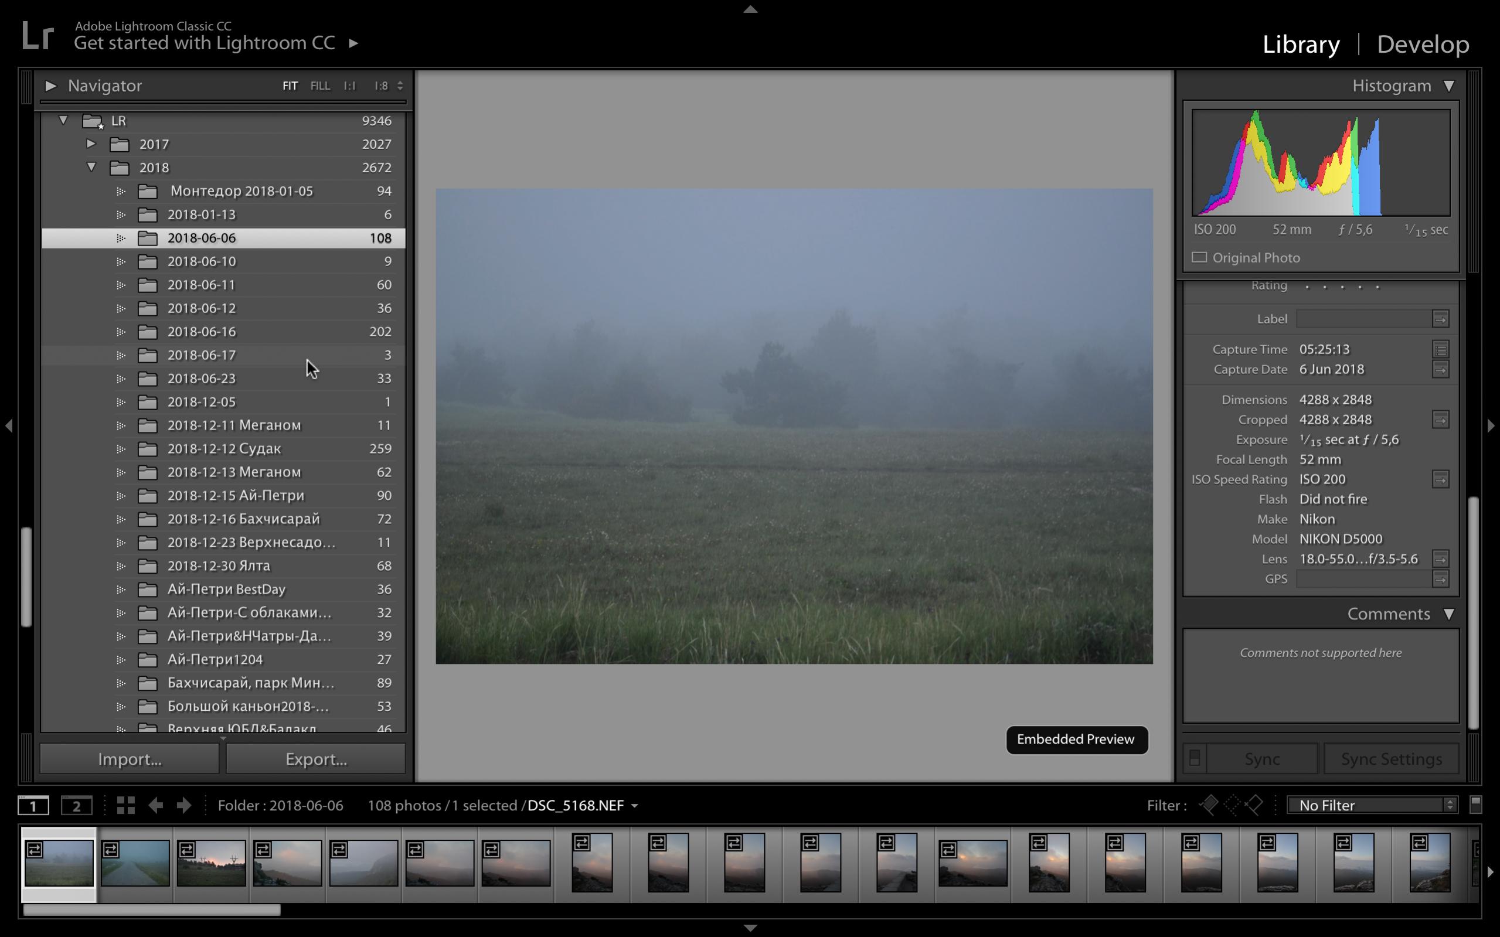Viewport: 1500px width, 937px height.
Task: Switch to the Develop module
Action: [x=1423, y=44]
